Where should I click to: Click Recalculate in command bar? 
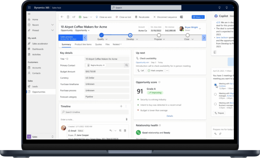pos(142,17)
